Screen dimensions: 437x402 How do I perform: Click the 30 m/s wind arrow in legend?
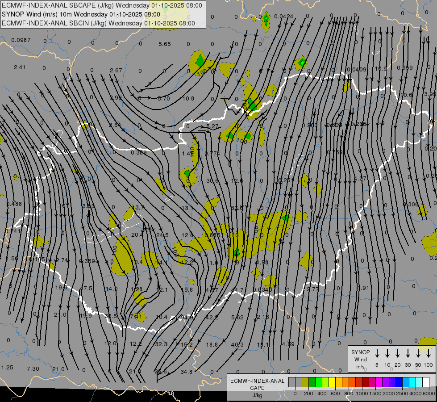point(408,353)
